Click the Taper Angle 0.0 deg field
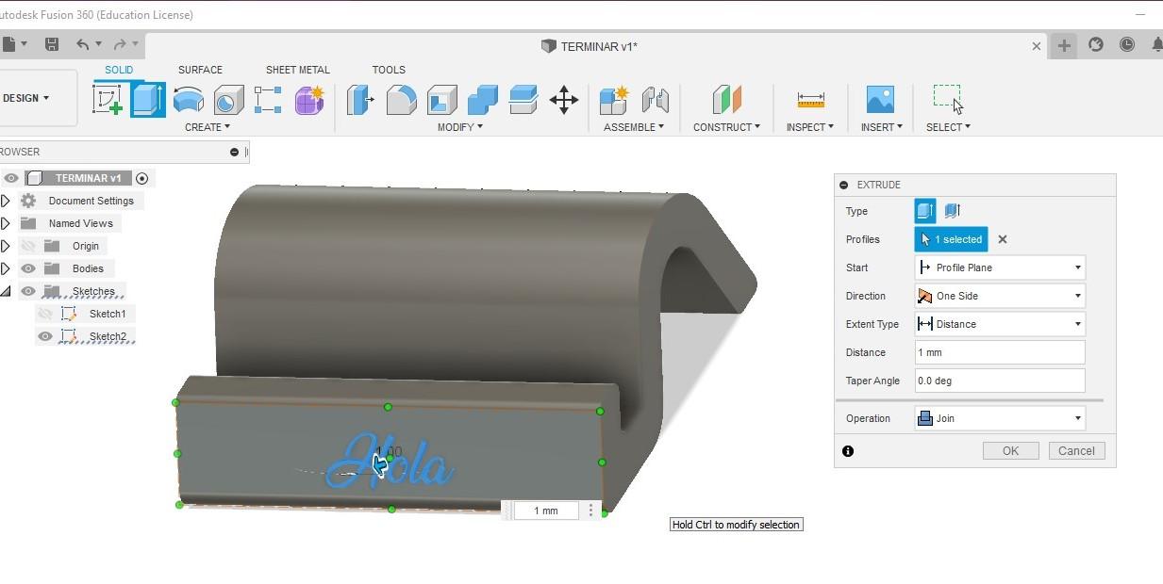Image resolution: width=1163 pixels, height=584 pixels. (x=1000, y=381)
